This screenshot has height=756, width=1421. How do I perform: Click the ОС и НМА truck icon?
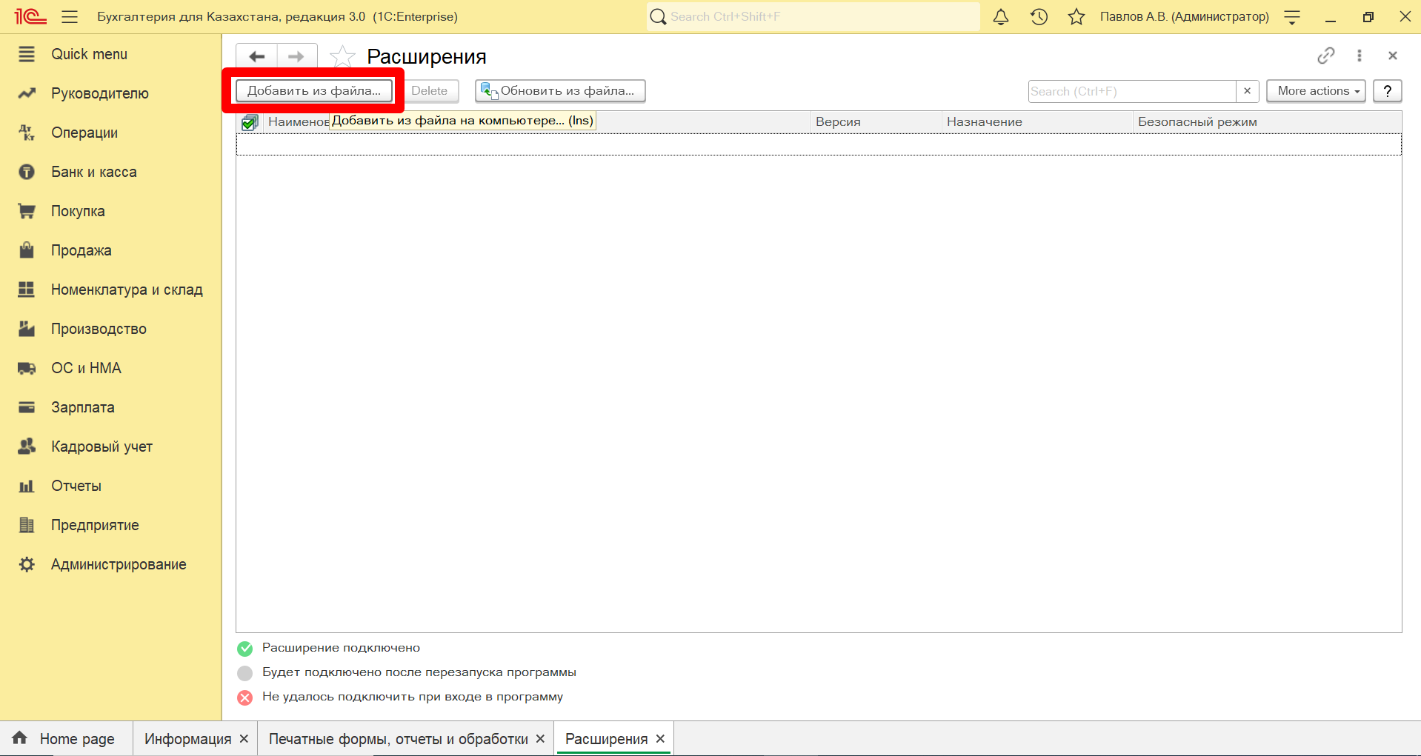click(27, 368)
